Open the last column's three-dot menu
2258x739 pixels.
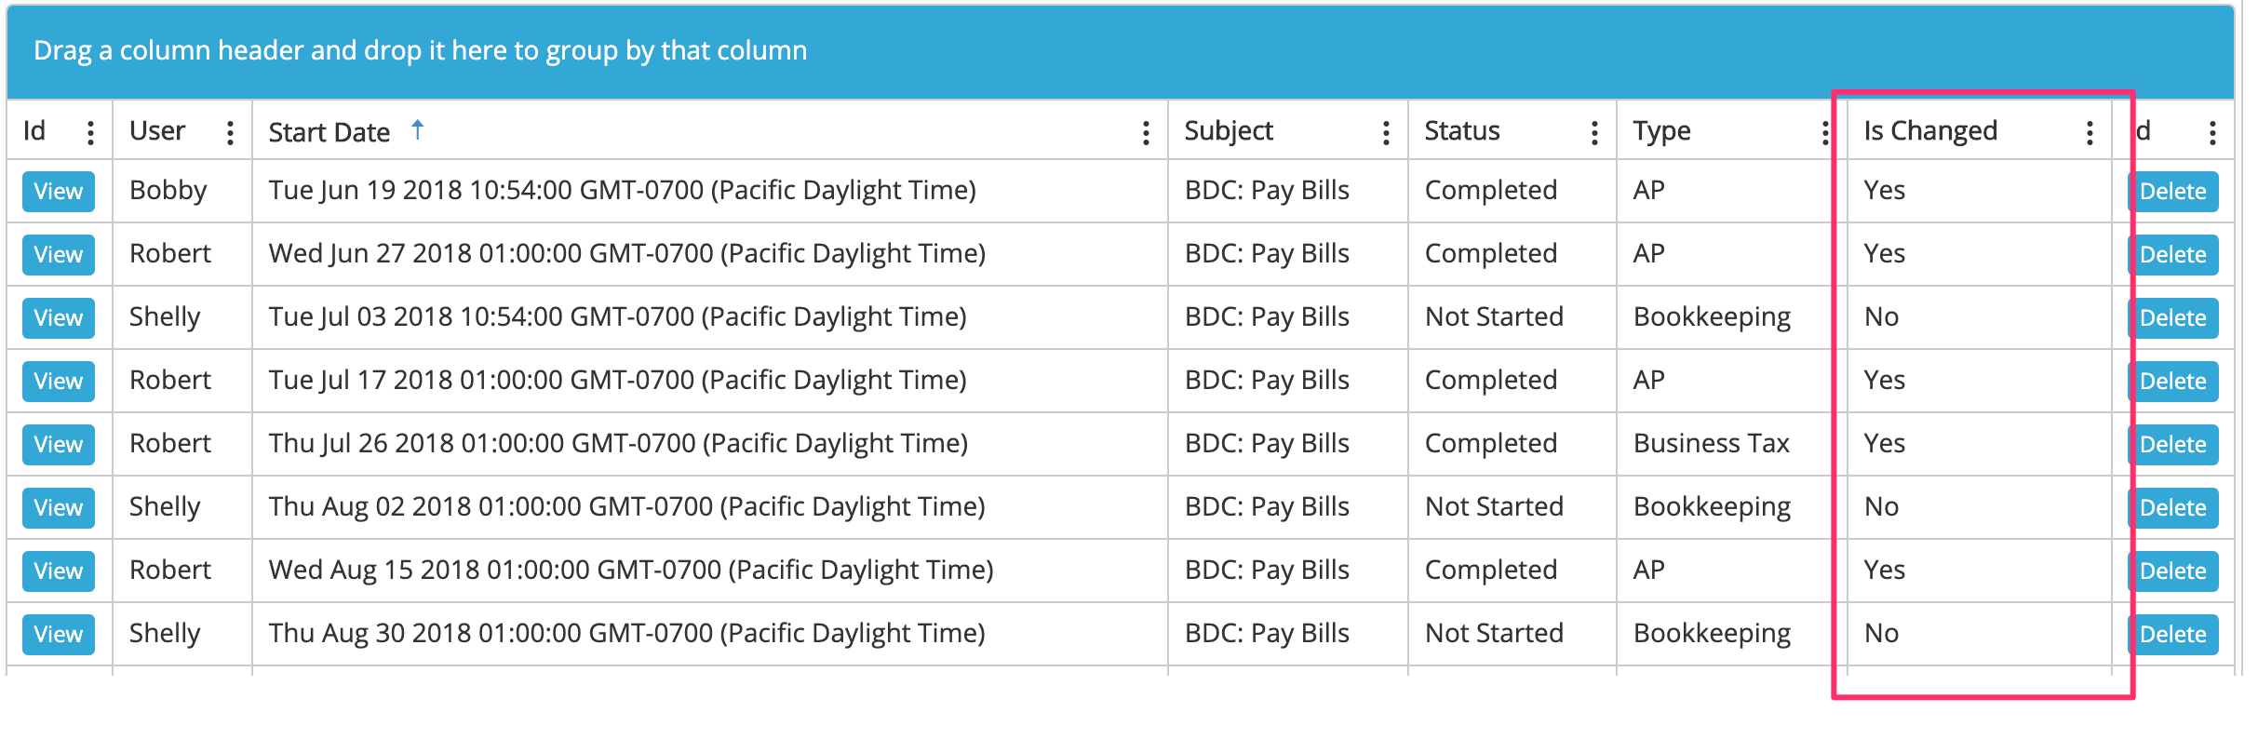tap(2212, 133)
